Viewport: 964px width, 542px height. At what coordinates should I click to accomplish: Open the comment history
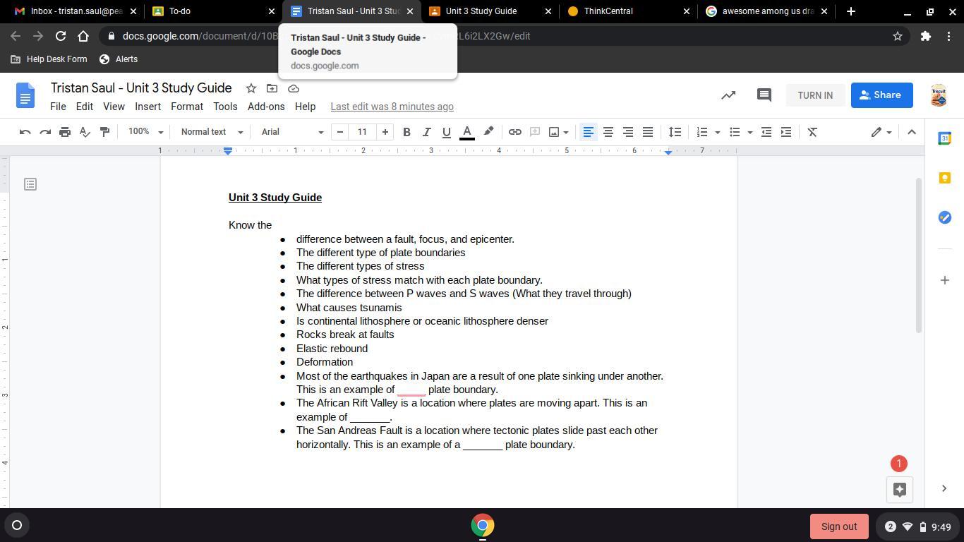(x=764, y=95)
